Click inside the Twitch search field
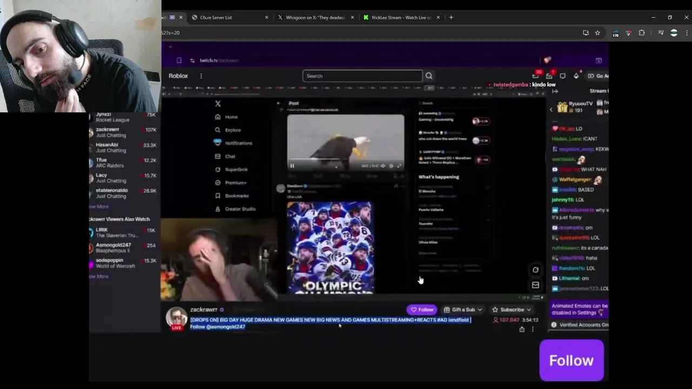The width and height of the screenshot is (692, 389). click(362, 76)
